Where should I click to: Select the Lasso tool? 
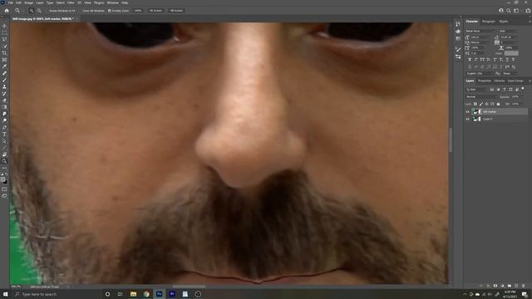tap(4, 39)
